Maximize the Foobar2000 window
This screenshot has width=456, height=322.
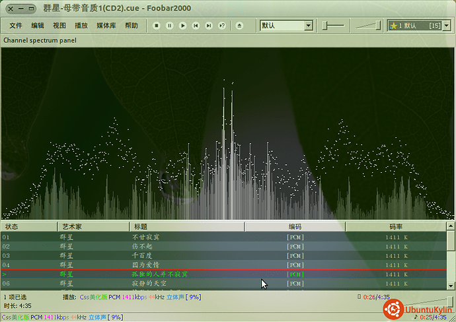pyautogui.click(x=31, y=9)
